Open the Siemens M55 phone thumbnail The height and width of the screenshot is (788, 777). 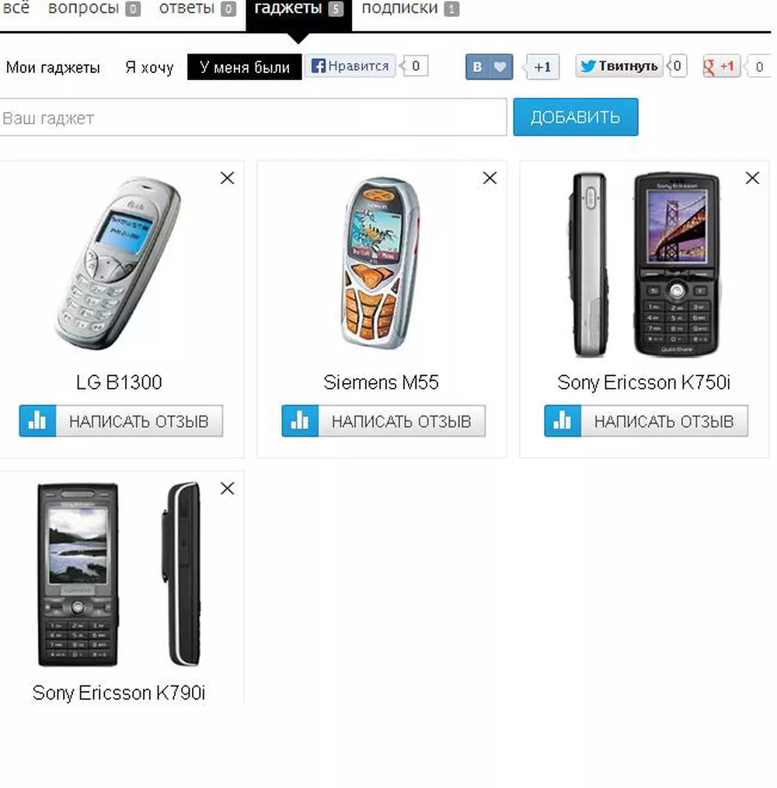coord(382,264)
